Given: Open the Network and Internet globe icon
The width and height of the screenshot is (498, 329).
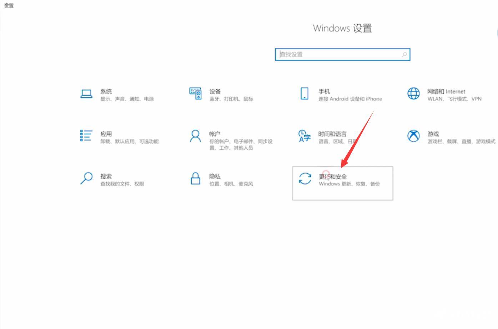Looking at the screenshot, I should point(413,93).
